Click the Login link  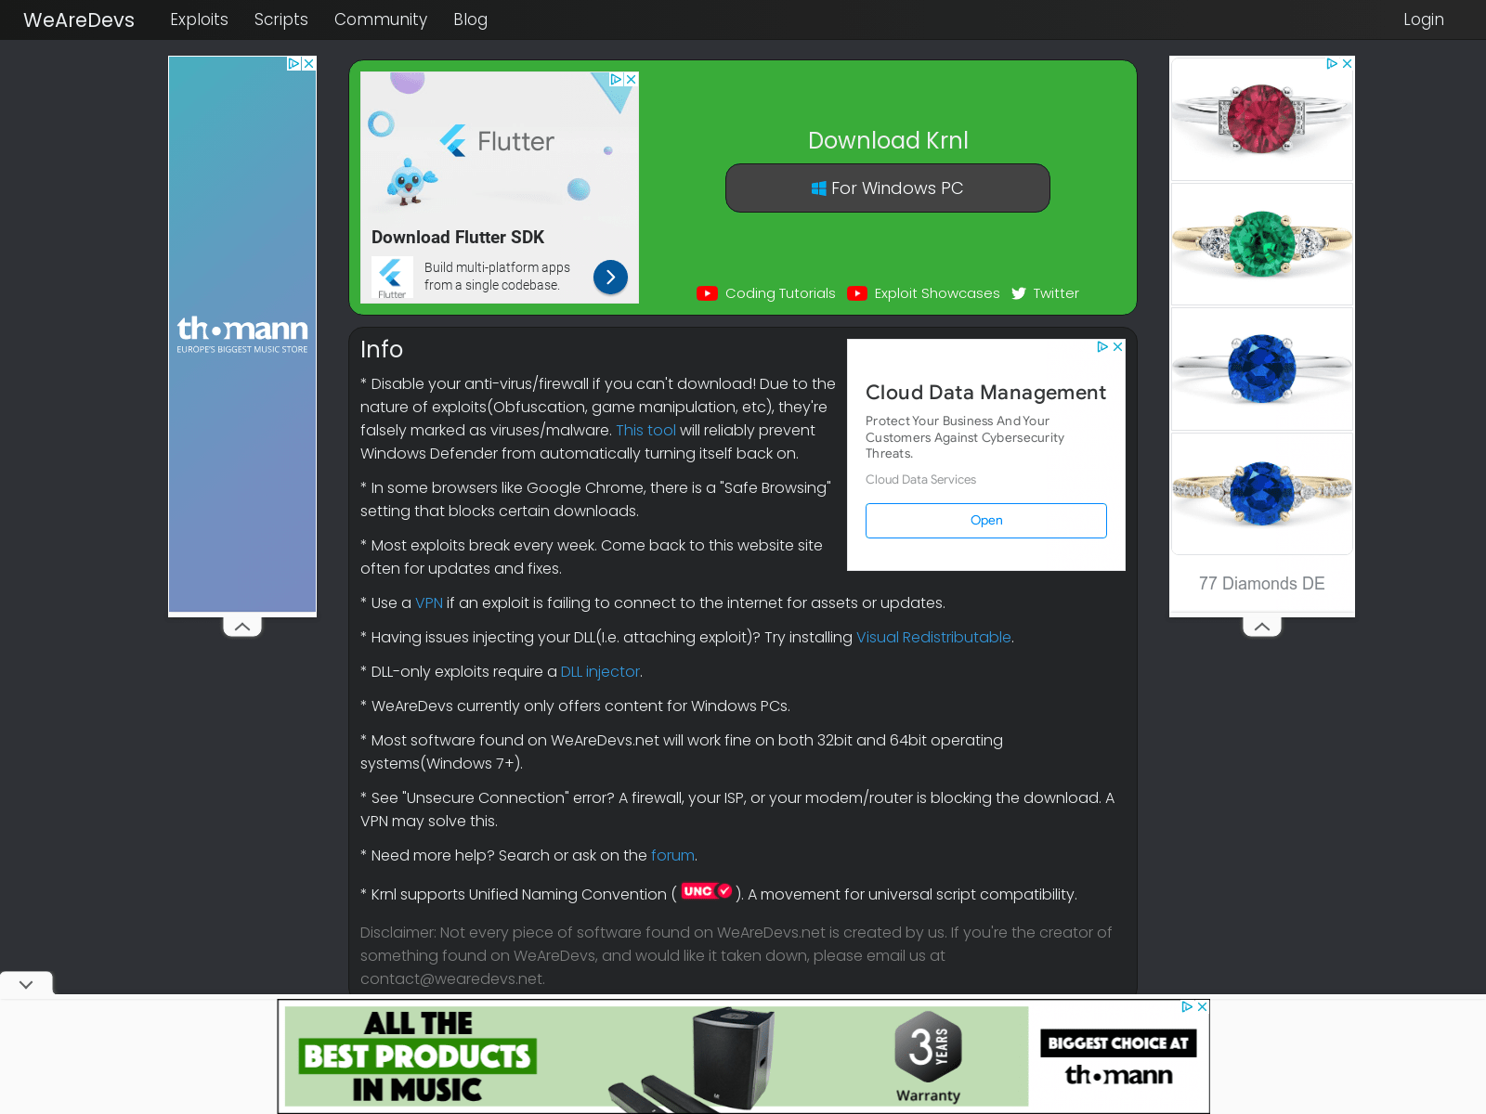pyautogui.click(x=1423, y=19)
